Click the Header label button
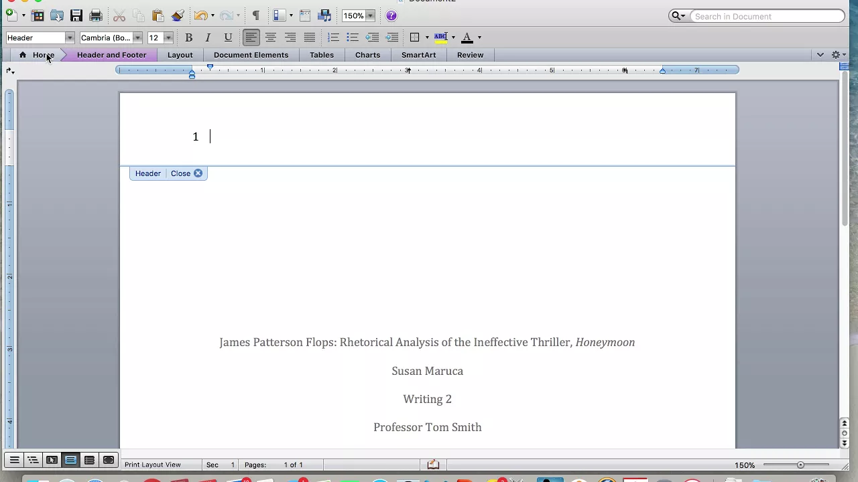The width and height of the screenshot is (858, 482). tap(147, 173)
